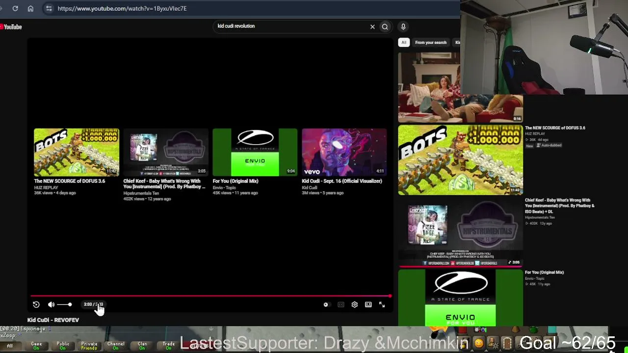628x353 pixels.
Task: Toggle the 'Public' chat filter
Action: pos(63,346)
